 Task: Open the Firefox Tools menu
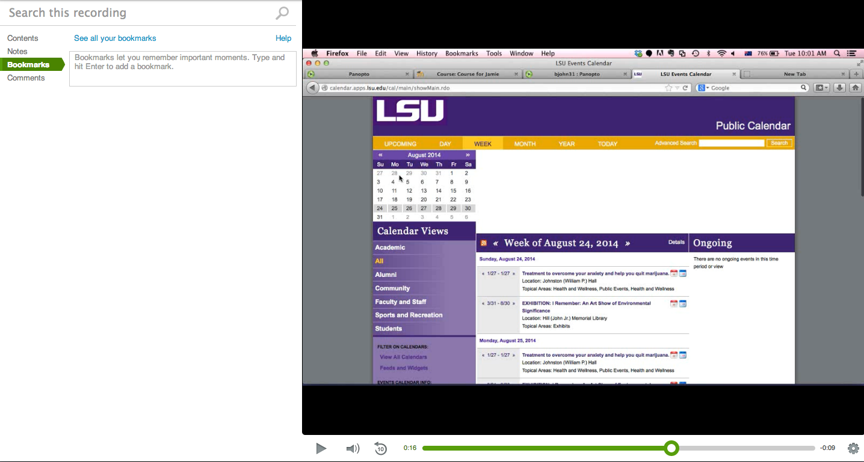(494, 53)
